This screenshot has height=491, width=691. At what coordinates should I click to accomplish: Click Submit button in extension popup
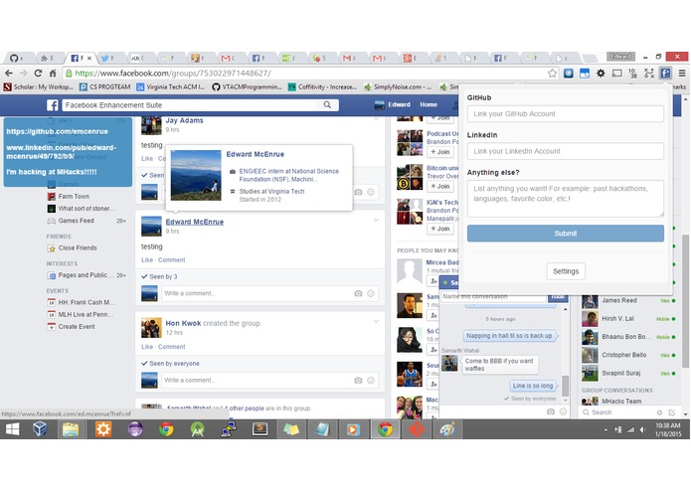coord(566,234)
